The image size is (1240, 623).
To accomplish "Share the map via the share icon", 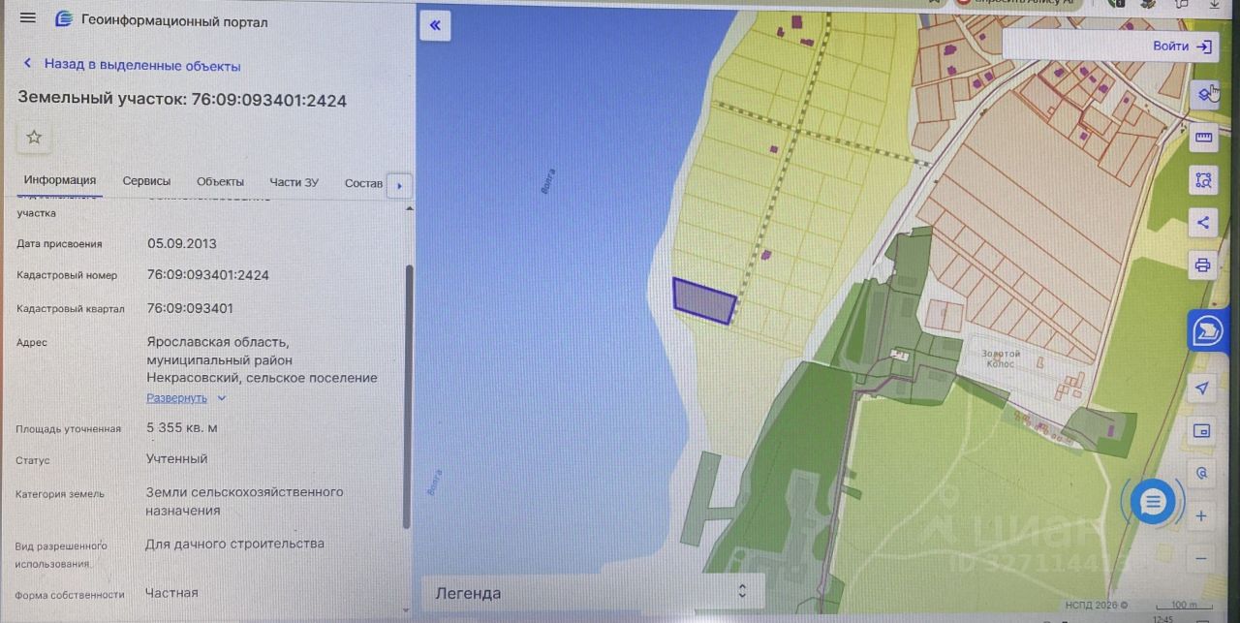I will pyautogui.click(x=1203, y=223).
